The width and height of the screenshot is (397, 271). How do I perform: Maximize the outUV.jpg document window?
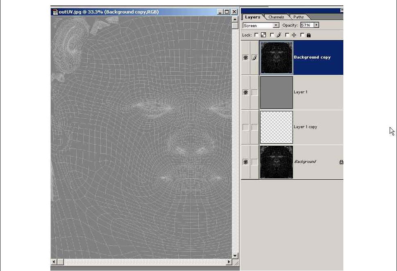pyautogui.click(x=227, y=12)
